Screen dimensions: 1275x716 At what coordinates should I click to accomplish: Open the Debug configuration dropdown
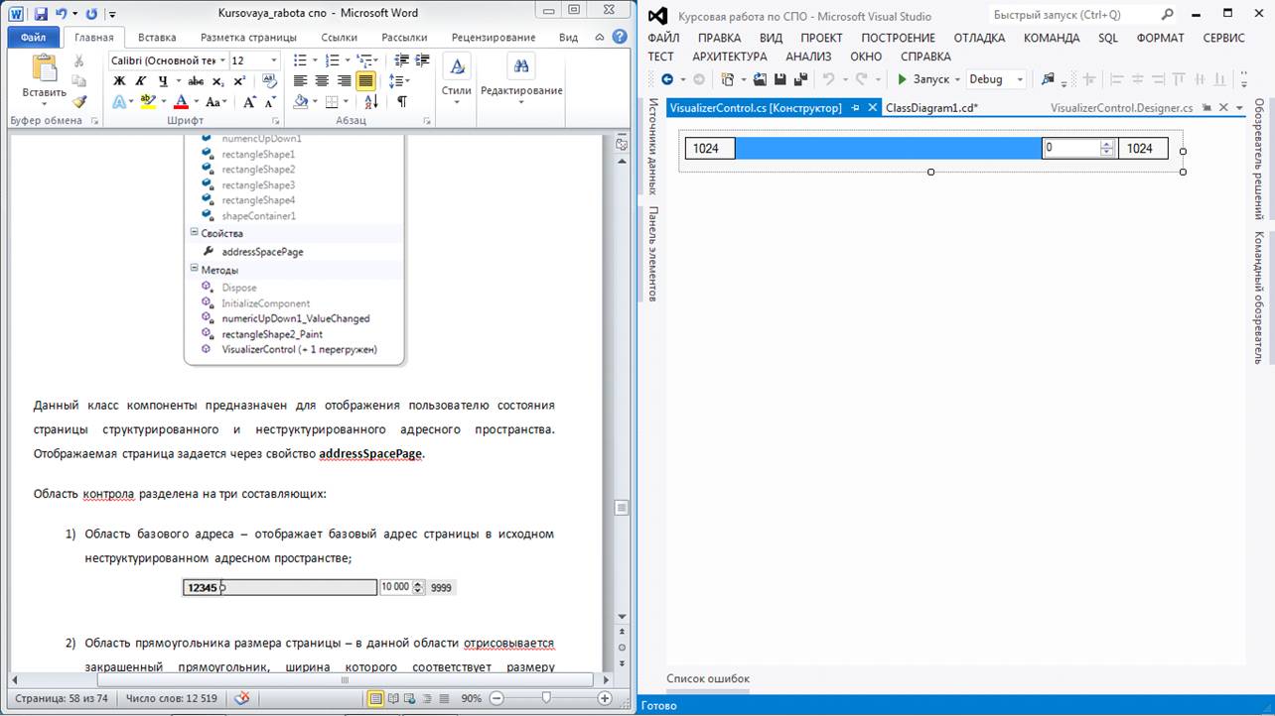[x=1020, y=79]
